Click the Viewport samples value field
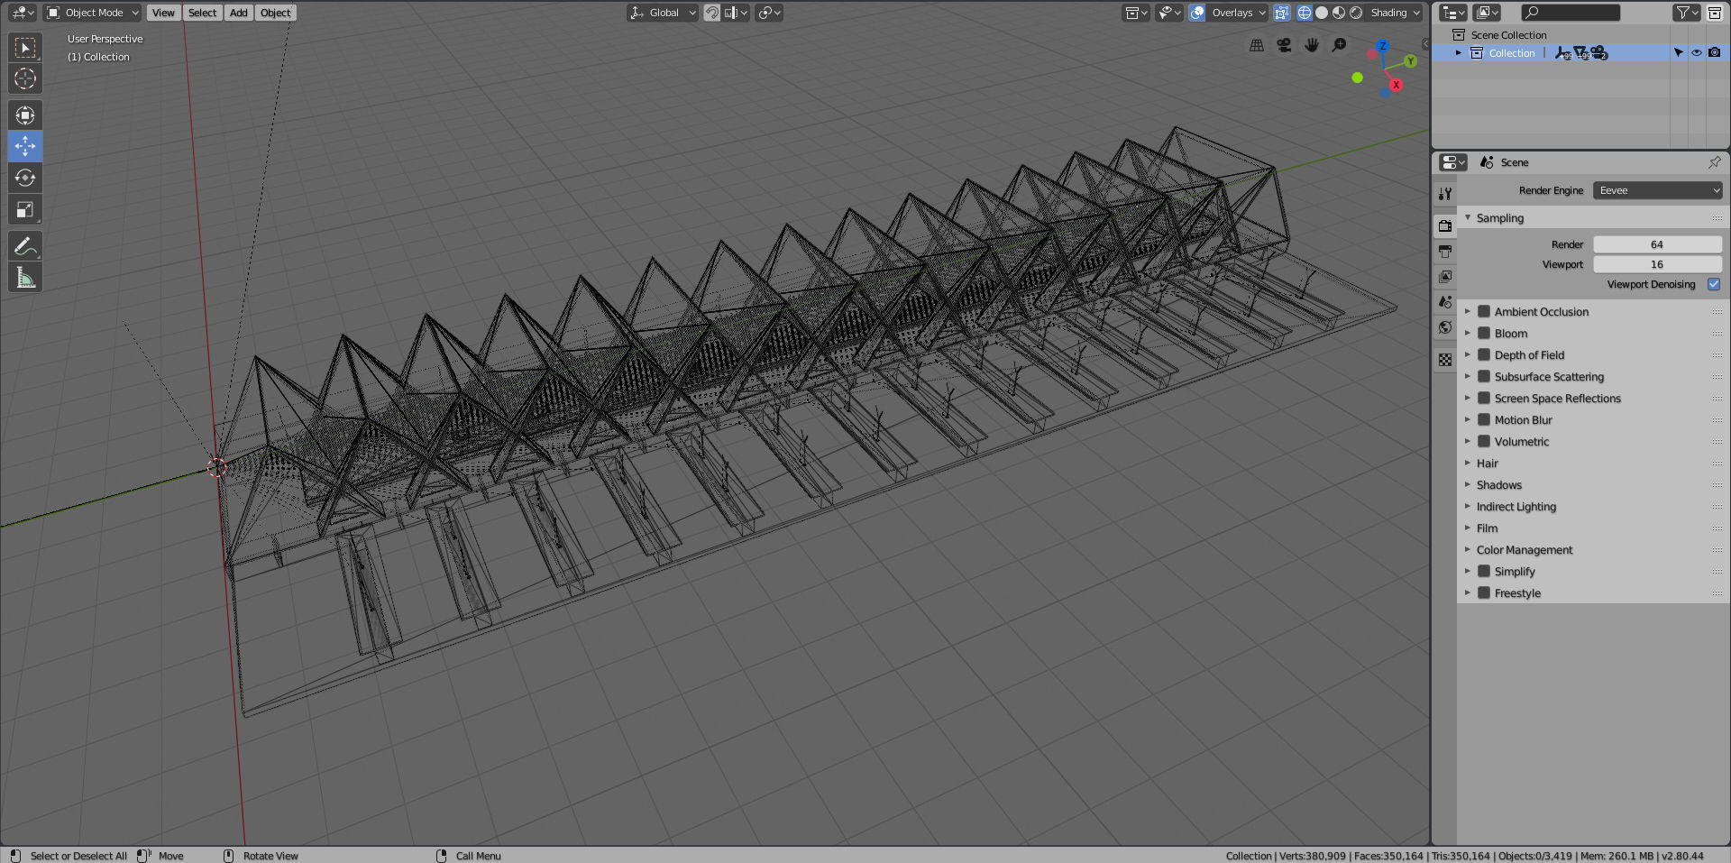This screenshot has width=1731, height=863. [1657, 264]
